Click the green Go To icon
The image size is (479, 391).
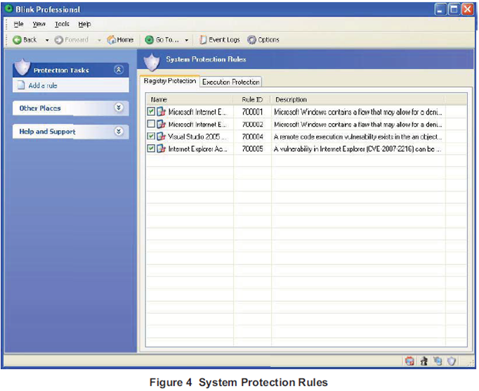[149, 40]
